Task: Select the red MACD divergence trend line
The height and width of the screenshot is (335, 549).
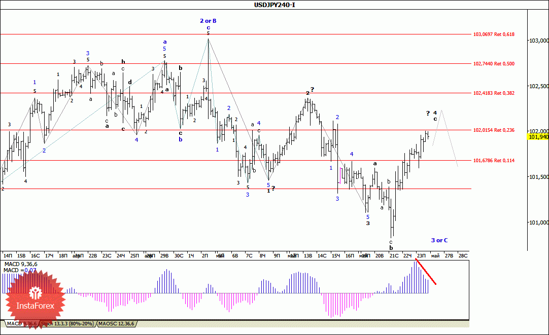Action: click(x=426, y=271)
